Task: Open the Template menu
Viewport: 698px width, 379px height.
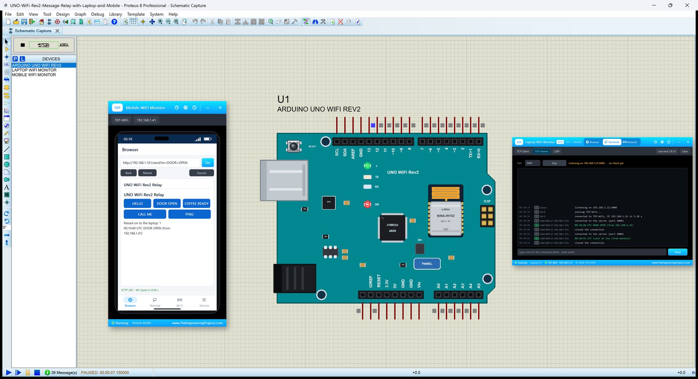Action: pos(136,14)
